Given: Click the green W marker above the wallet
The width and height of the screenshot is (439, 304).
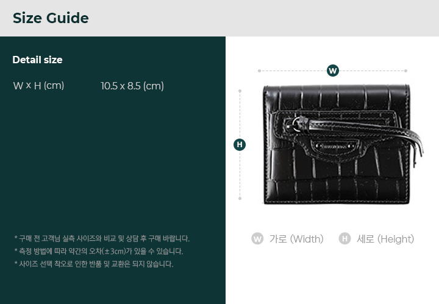Looking at the screenshot, I should pos(333,71).
